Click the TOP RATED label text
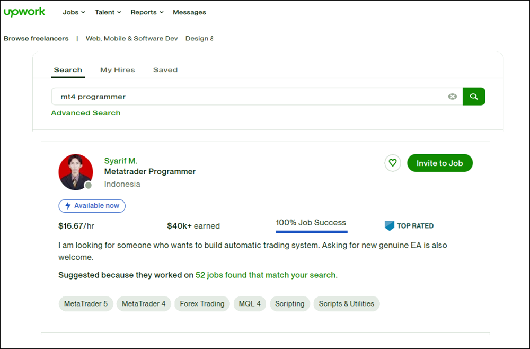This screenshot has height=349, width=530. 415,226
